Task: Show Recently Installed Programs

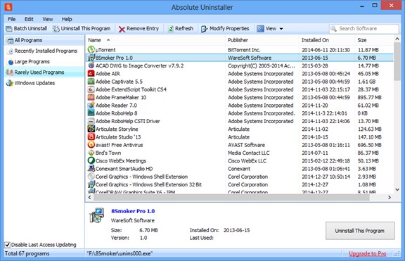Action: (44, 51)
